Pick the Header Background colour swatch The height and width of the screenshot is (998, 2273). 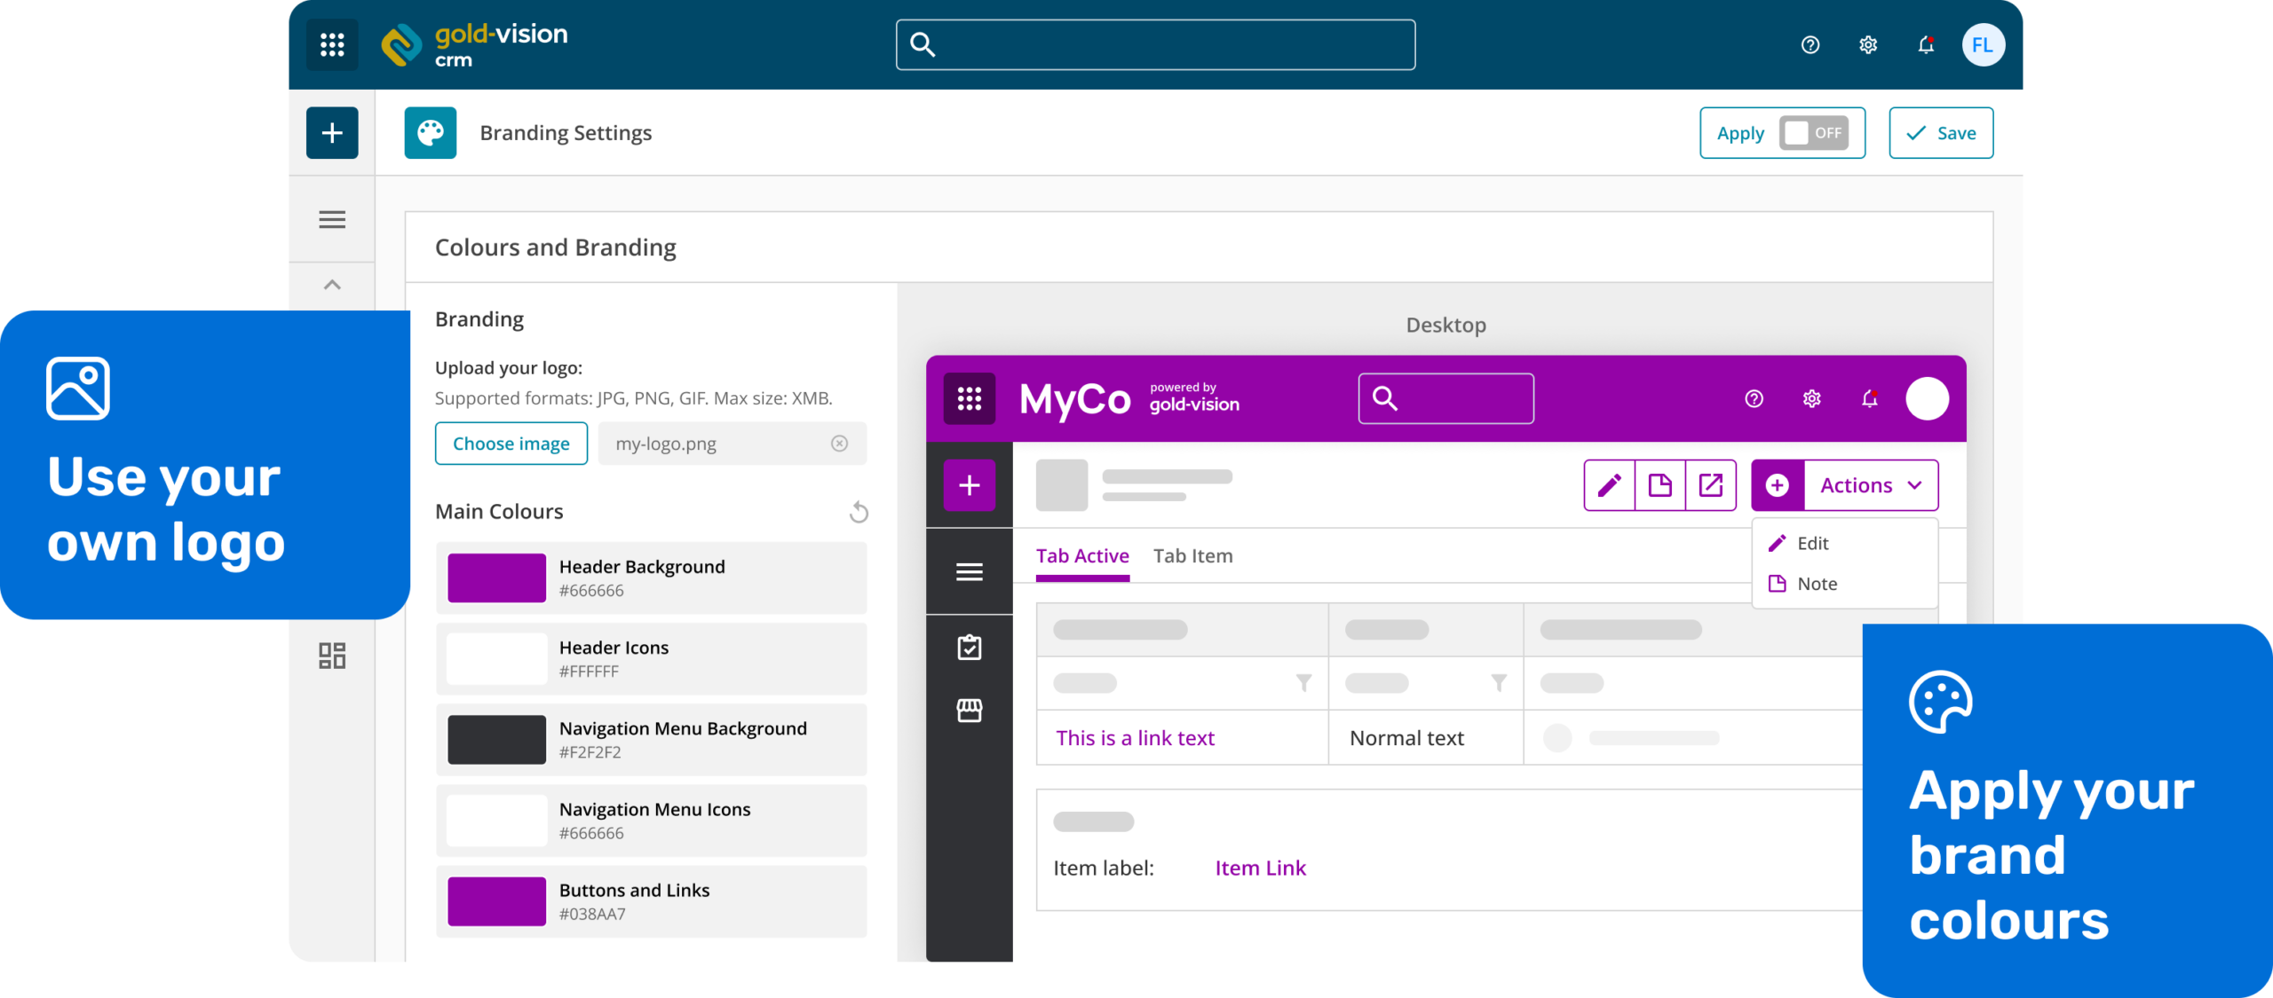pyautogui.click(x=497, y=578)
